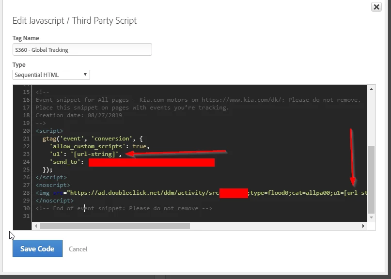Viewport: 391px width, 279px height.
Task: Click the horizontal scrollbar thumb
Action: [115, 226]
